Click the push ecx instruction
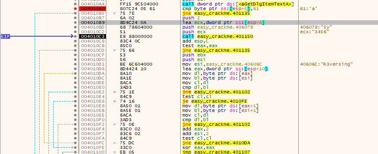Image resolution: width=378 pixels, height=154 pixels. 194,32
